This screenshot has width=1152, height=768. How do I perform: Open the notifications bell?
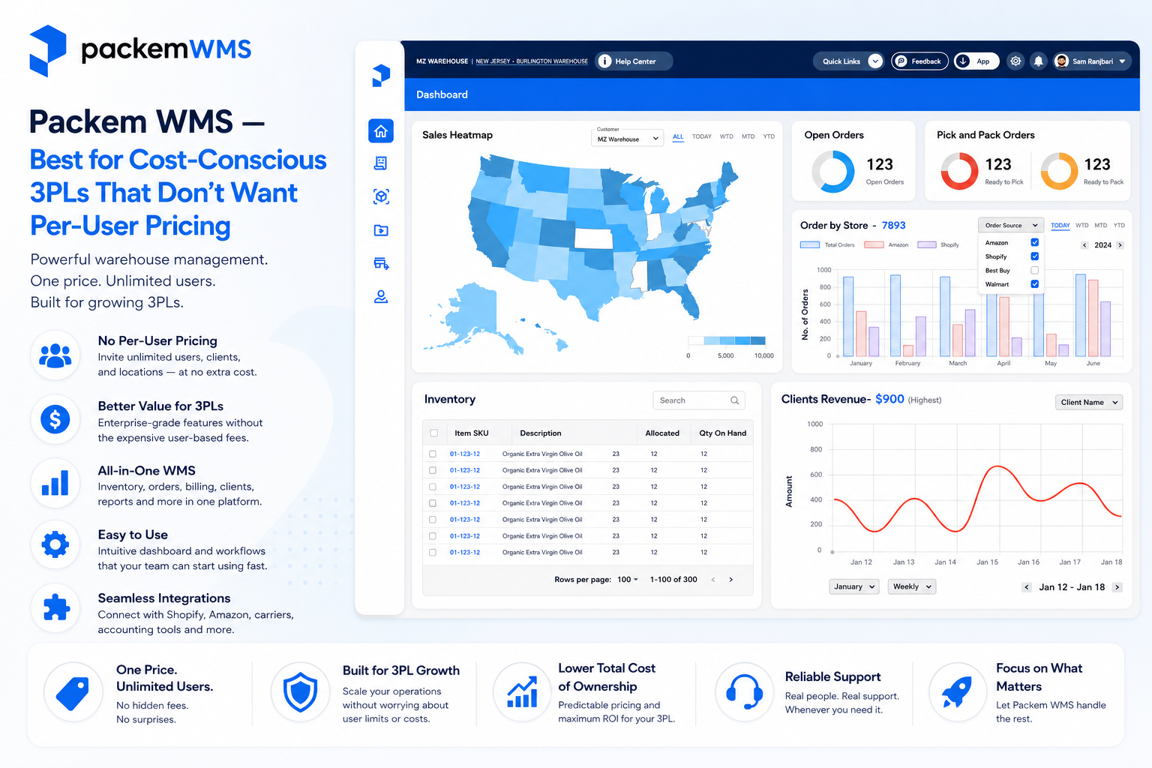coord(1038,61)
